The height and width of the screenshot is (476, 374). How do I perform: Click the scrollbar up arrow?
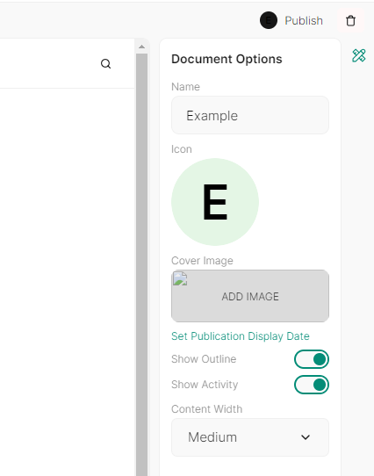coord(141,47)
